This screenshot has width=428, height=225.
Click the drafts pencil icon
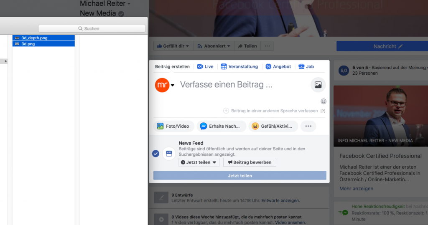(x=161, y=198)
